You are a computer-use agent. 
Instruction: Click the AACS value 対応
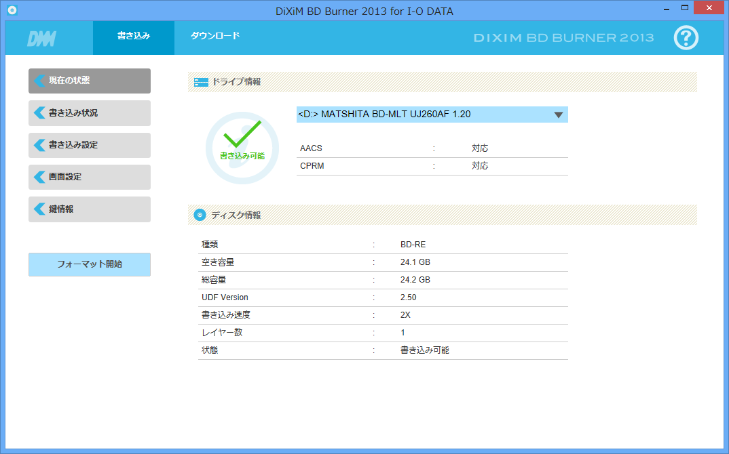(x=480, y=148)
